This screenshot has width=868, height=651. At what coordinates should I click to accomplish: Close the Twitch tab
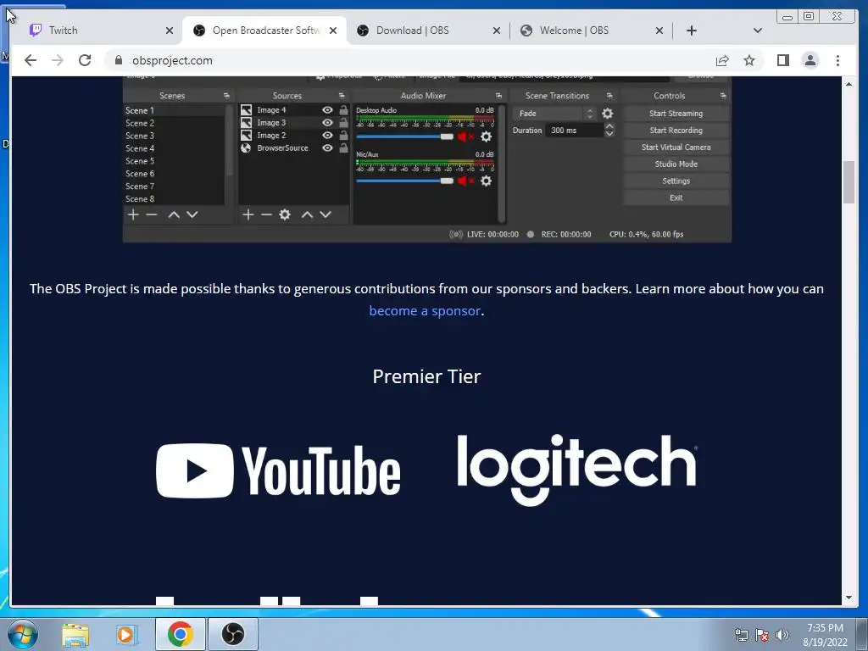point(170,31)
